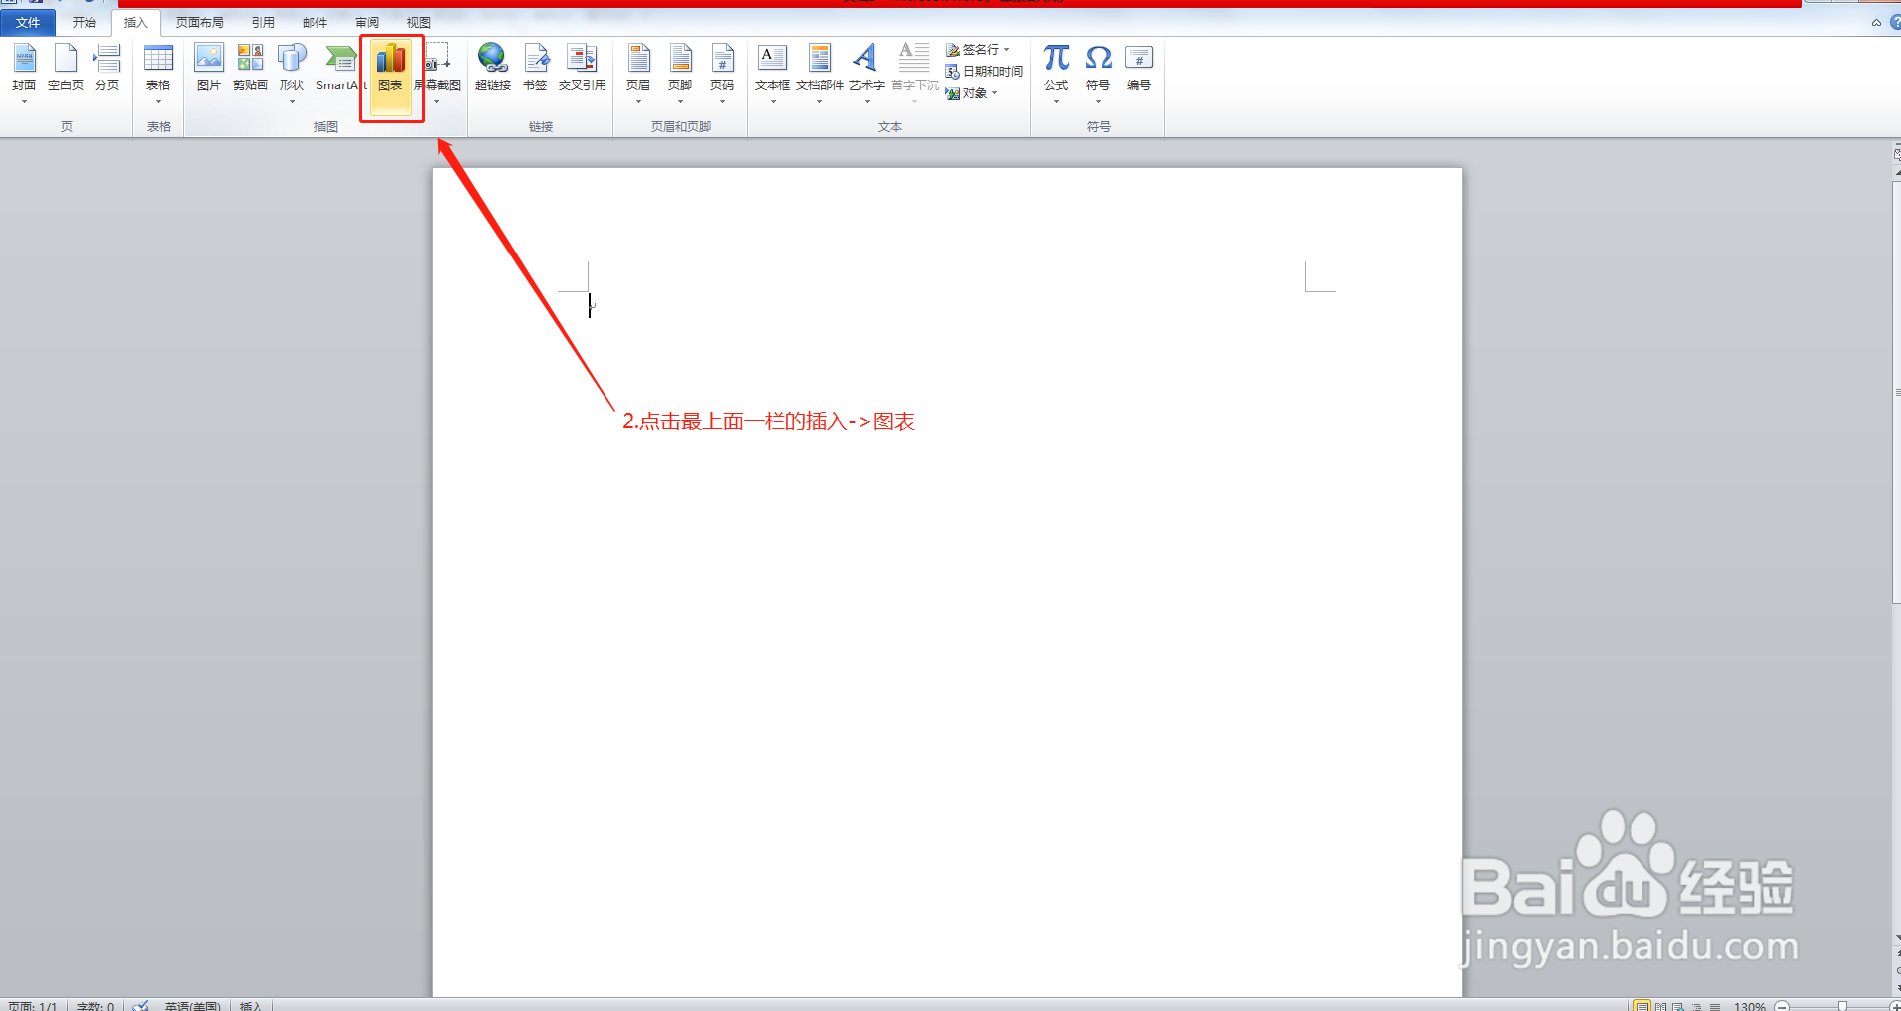Click the zoom slider handle
1901x1011 pixels.
pos(1842,1006)
